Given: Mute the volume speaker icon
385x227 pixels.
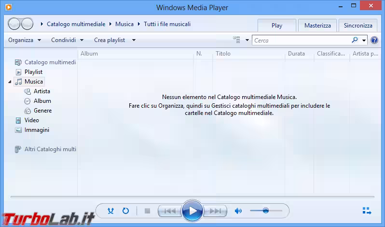Looking at the screenshot, I should (238, 211).
